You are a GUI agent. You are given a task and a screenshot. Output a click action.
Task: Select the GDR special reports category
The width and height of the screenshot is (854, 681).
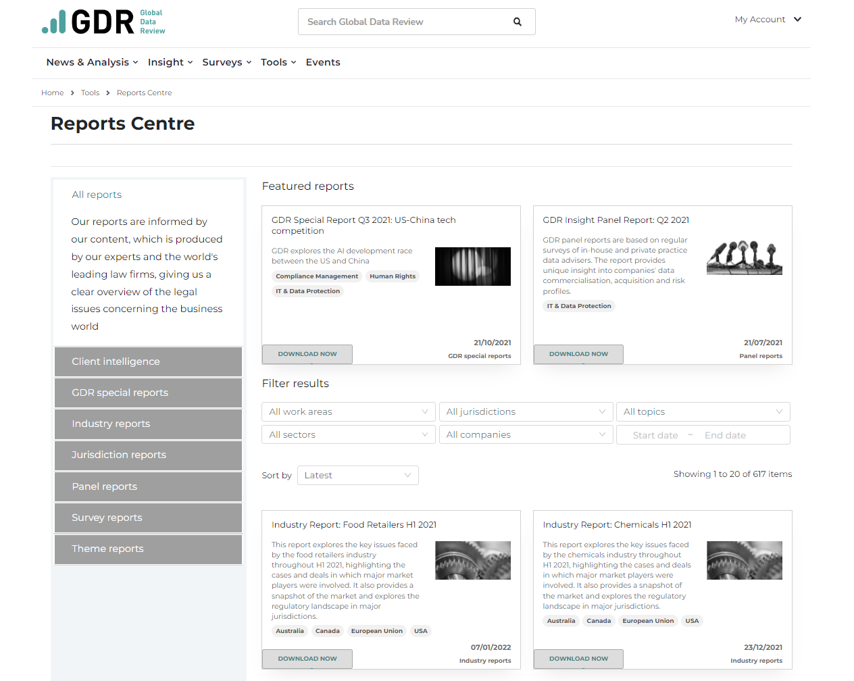[x=148, y=393]
